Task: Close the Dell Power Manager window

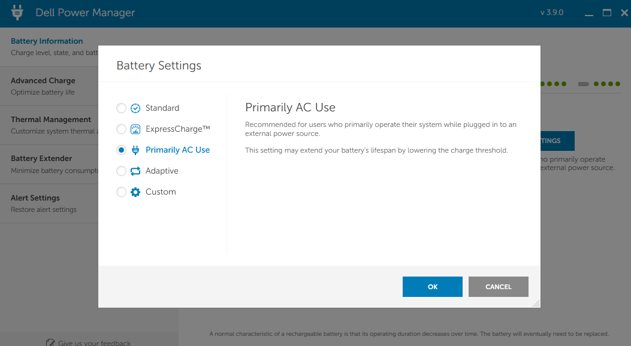Action: coord(624,13)
